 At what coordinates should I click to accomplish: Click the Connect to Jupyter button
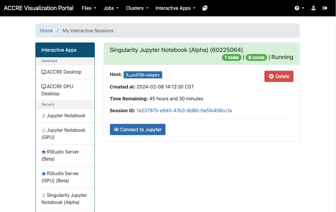[138, 129]
